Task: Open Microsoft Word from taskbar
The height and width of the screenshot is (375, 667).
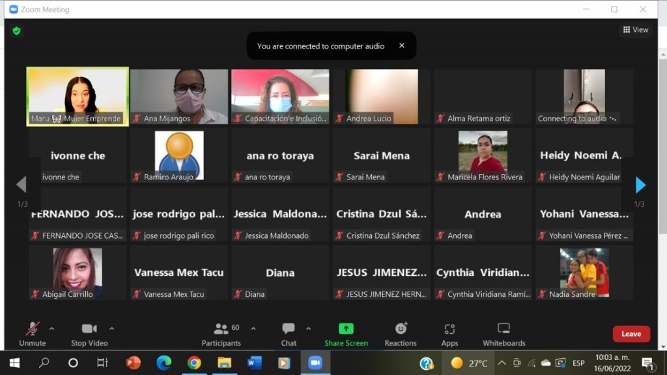Action: (x=255, y=363)
